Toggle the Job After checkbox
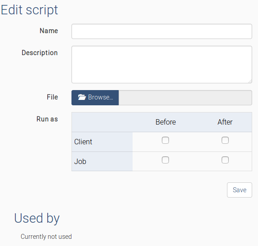 [x=225, y=160]
